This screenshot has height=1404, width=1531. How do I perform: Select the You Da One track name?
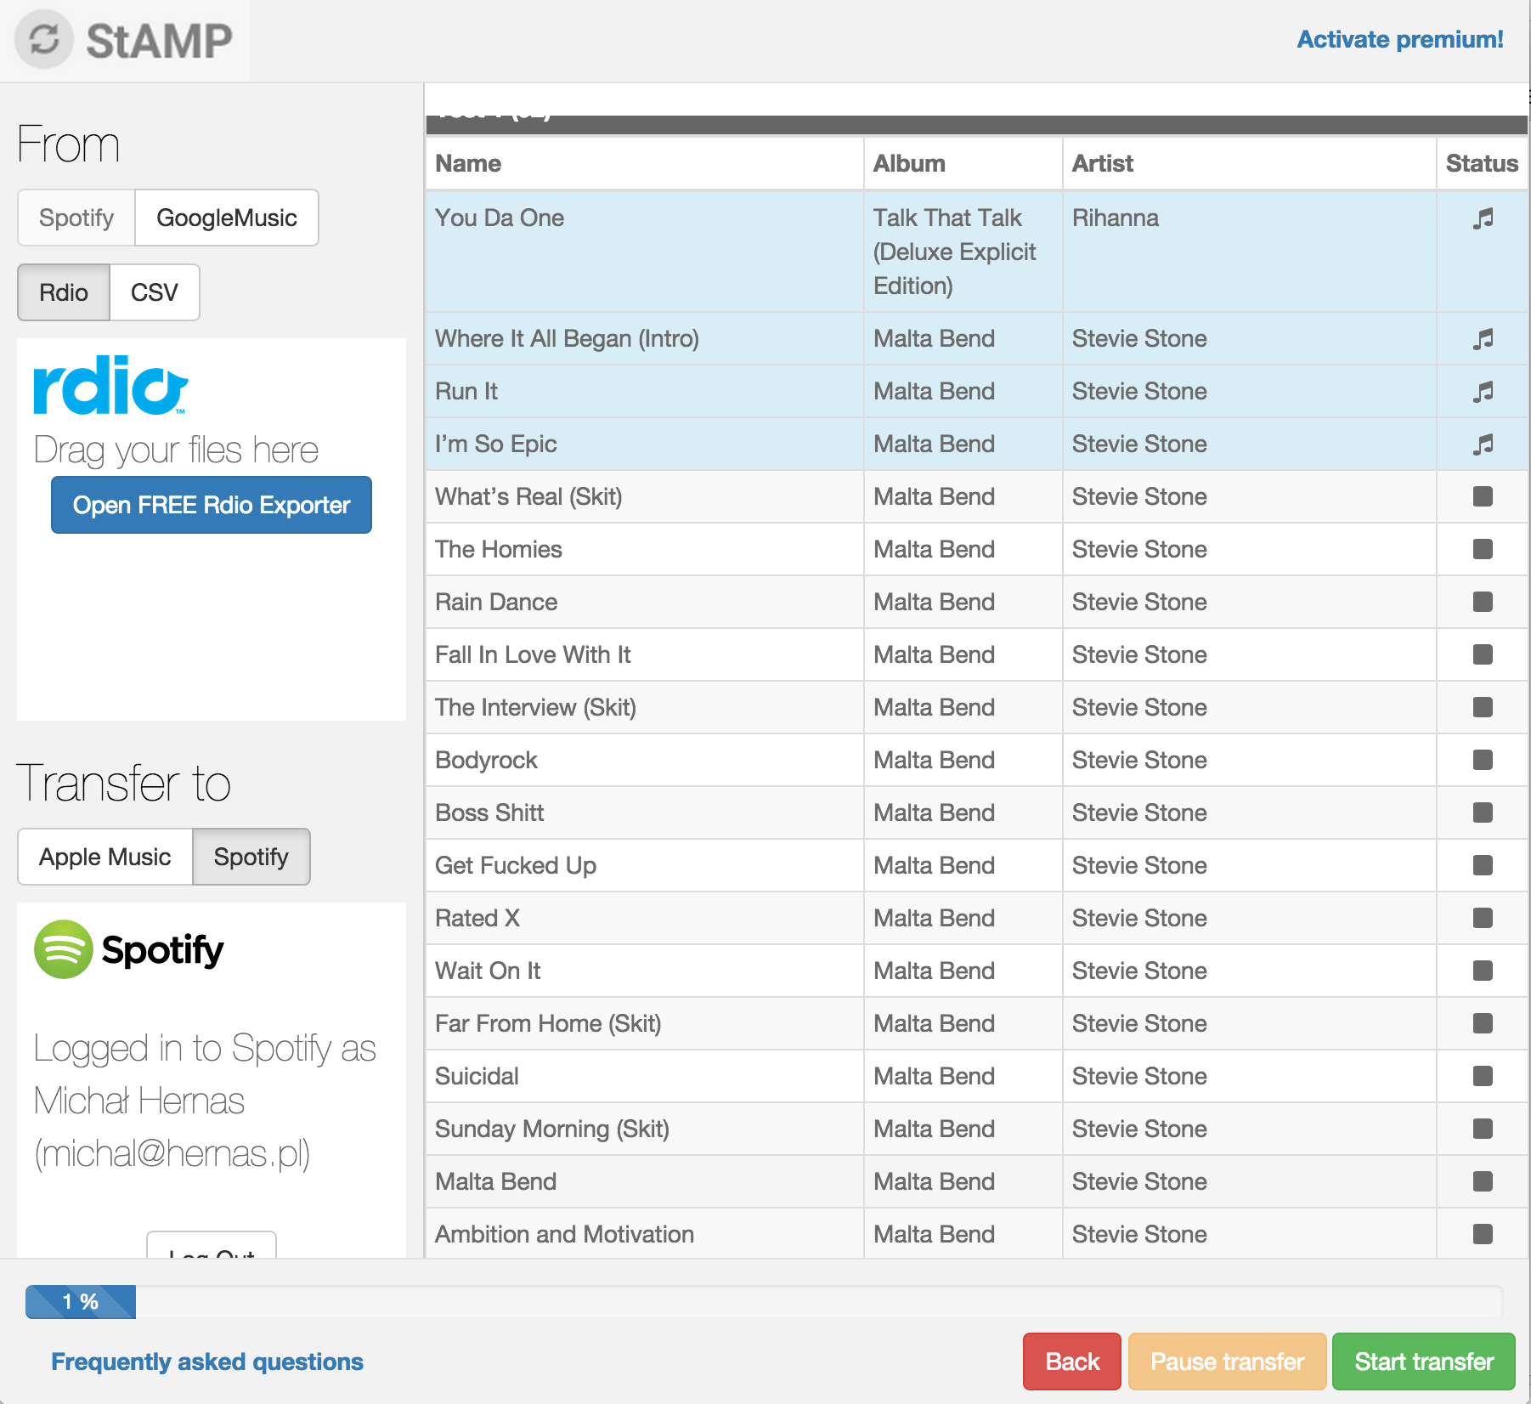coord(500,218)
